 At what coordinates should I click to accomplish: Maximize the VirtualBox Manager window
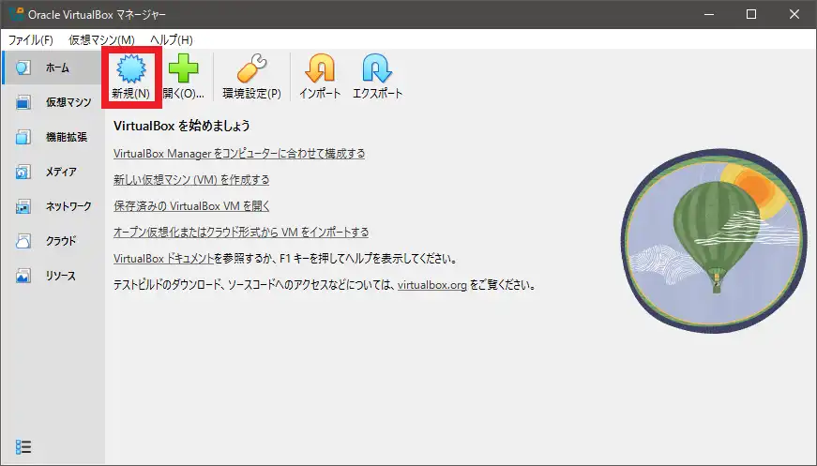[x=751, y=14]
